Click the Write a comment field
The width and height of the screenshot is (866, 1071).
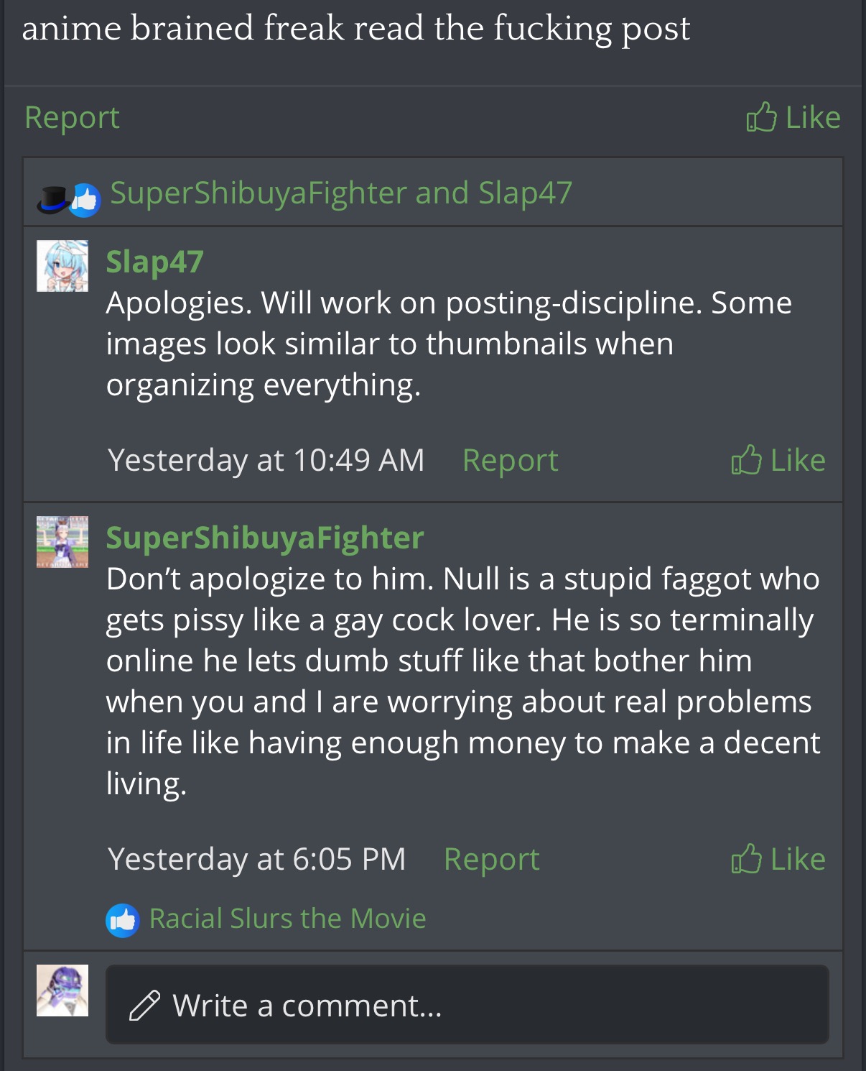[x=467, y=1005]
